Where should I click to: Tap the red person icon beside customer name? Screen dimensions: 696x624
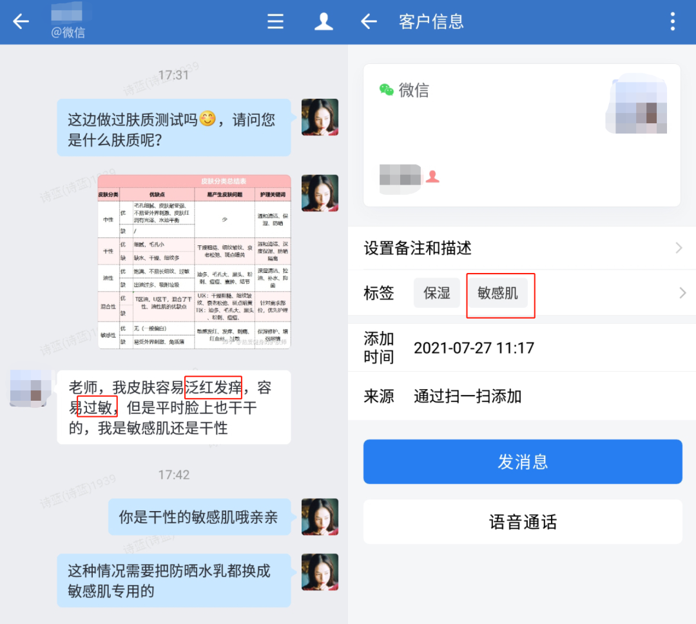click(432, 176)
